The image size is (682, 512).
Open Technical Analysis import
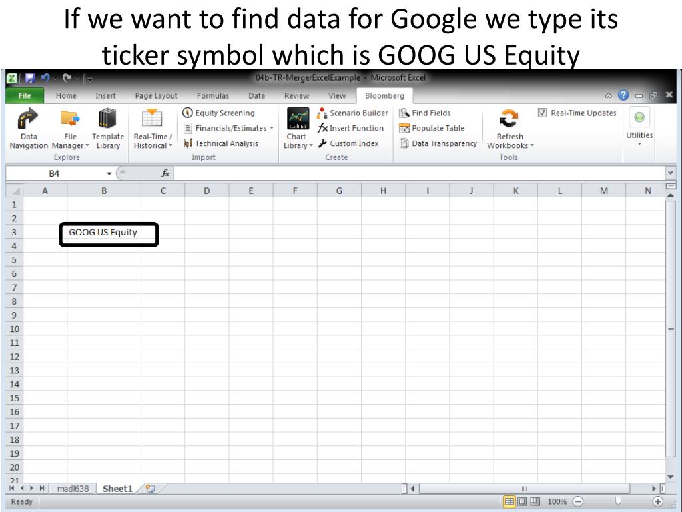220,143
